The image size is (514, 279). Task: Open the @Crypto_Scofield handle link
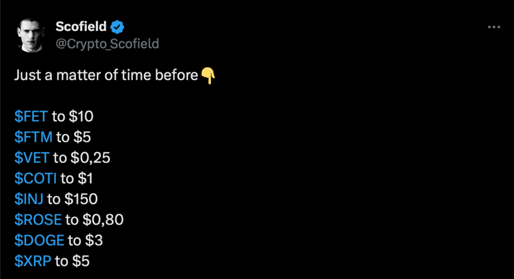point(107,44)
